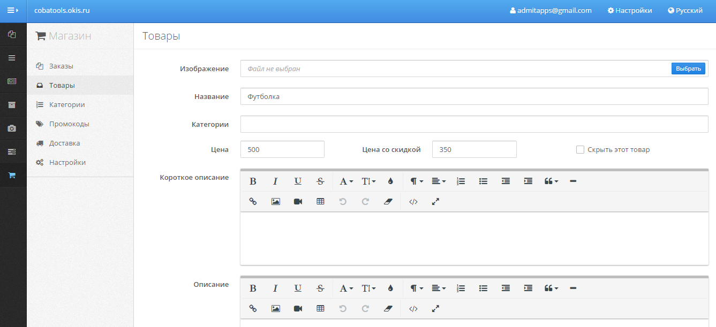Click Bold in the short description toolbar

click(x=253, y=181)
